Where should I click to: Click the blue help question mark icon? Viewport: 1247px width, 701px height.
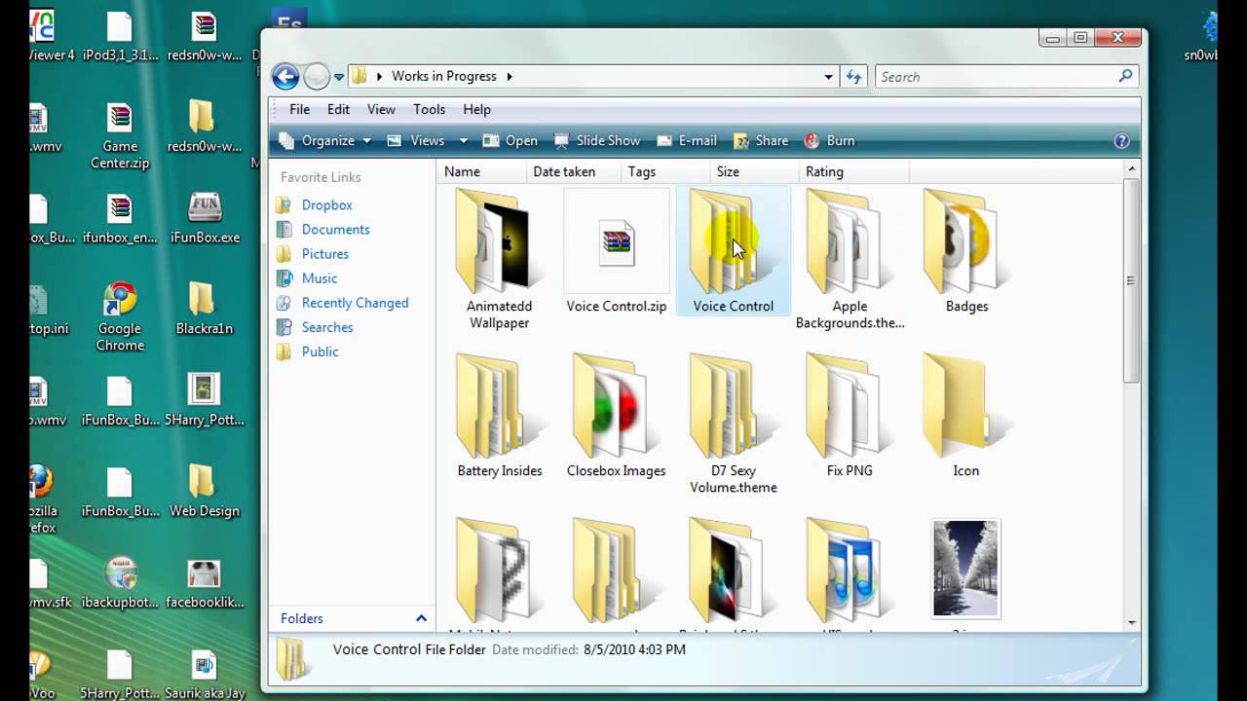click(1121, 141)
